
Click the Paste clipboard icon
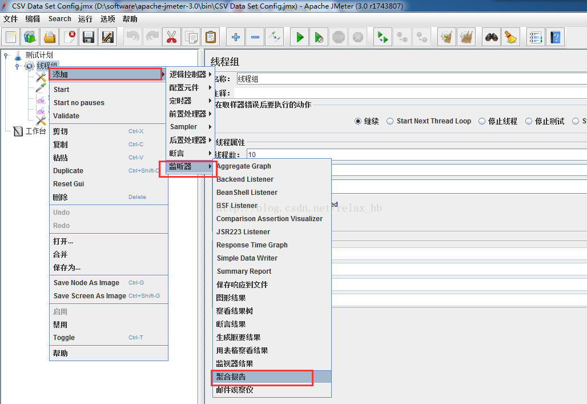[x=211, y=37]
